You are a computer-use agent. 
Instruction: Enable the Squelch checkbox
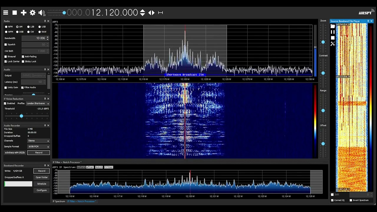click(6, 44)
